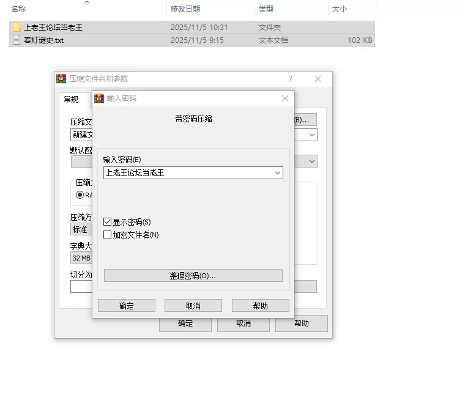The image size is (457, 406).
Task: Click 确定 in the 压缩文件名和参数 window
Action: 185,323
